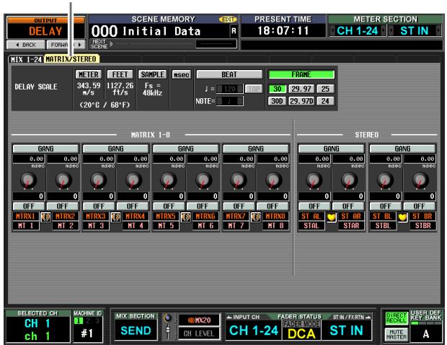447x345 pixels.
Task: Click the MT 1 channel name box
Action: tap(26, 226)
